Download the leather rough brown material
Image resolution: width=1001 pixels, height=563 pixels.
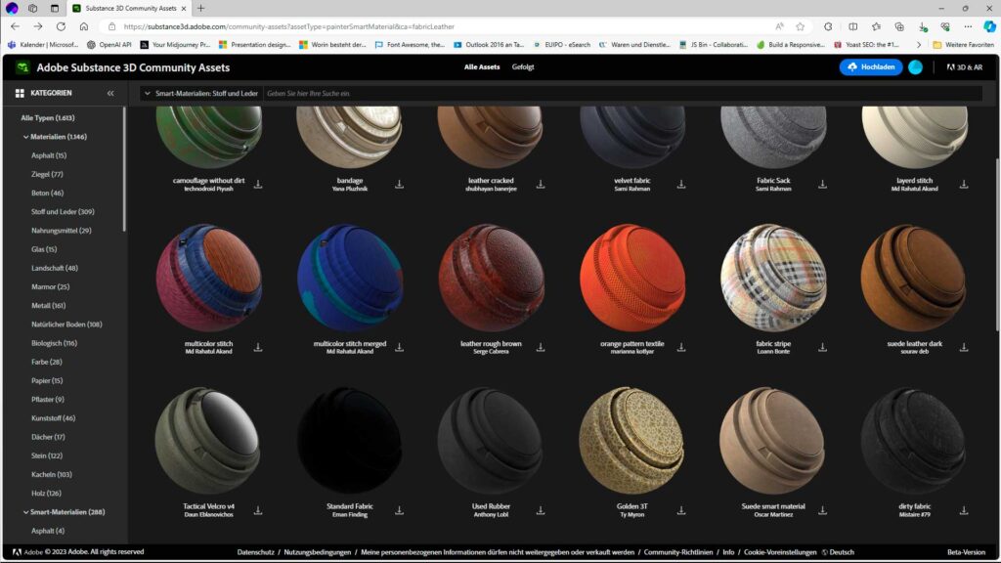[x=540, y=347]
